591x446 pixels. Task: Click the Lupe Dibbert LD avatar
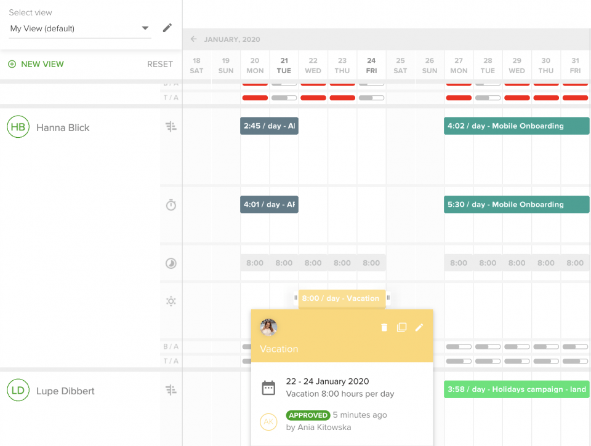click(x=18, y=390)
